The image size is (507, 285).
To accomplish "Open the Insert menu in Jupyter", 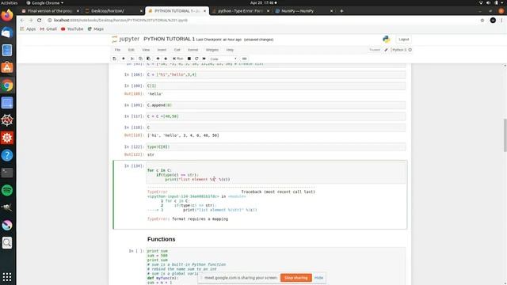I will (162, 50).
